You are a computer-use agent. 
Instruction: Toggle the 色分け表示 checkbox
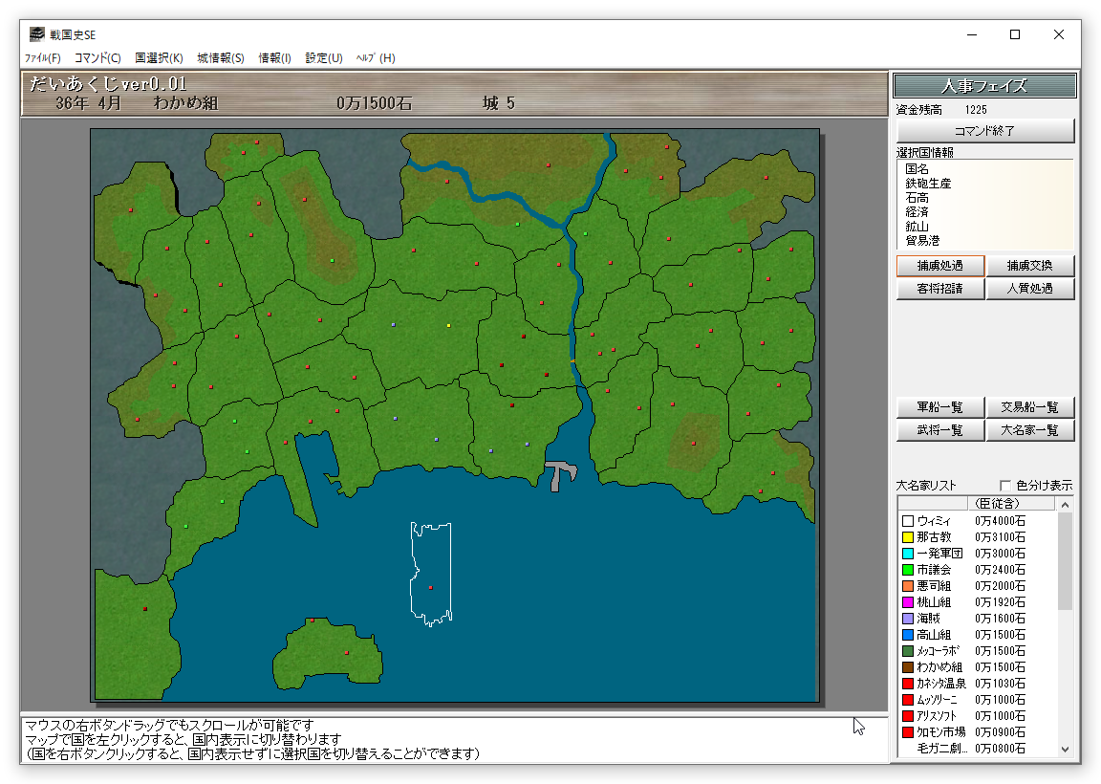1005,485
